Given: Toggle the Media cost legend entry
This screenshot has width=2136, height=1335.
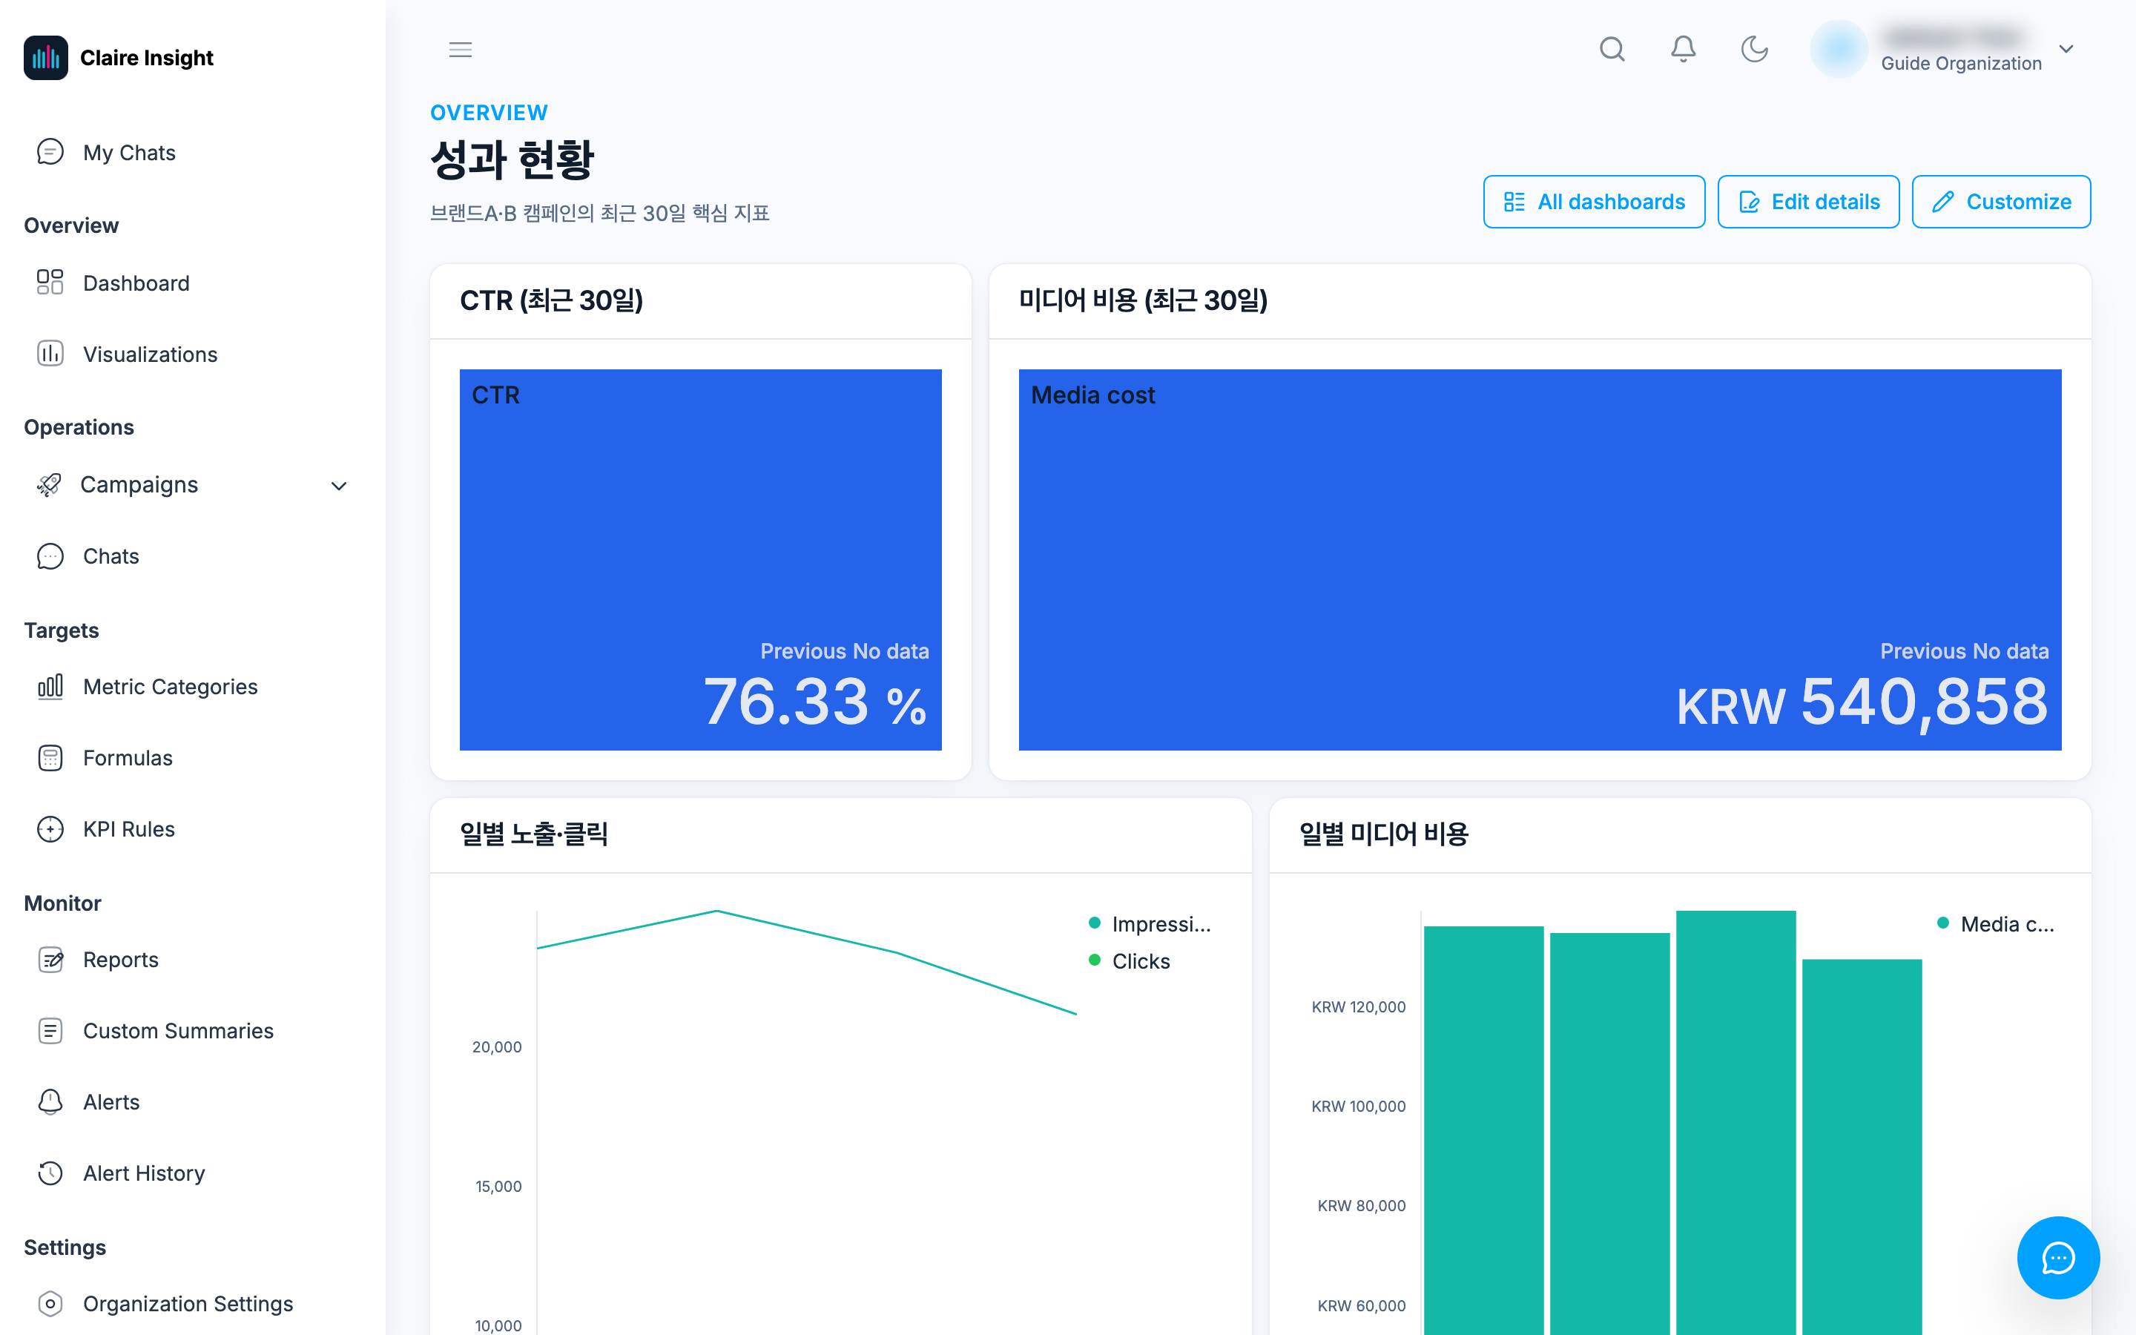Looking at the screenshot, I should pos(1996,923).
